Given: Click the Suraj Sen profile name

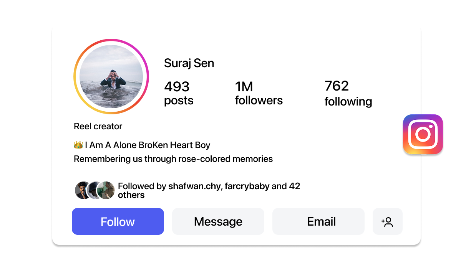Looking at the screenshot, I should pos(189,63).
